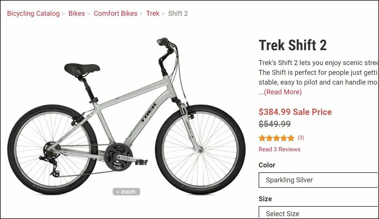Expand the Select Size dropdown
Viewport: 379px width, 219px height.
point(318,212)
